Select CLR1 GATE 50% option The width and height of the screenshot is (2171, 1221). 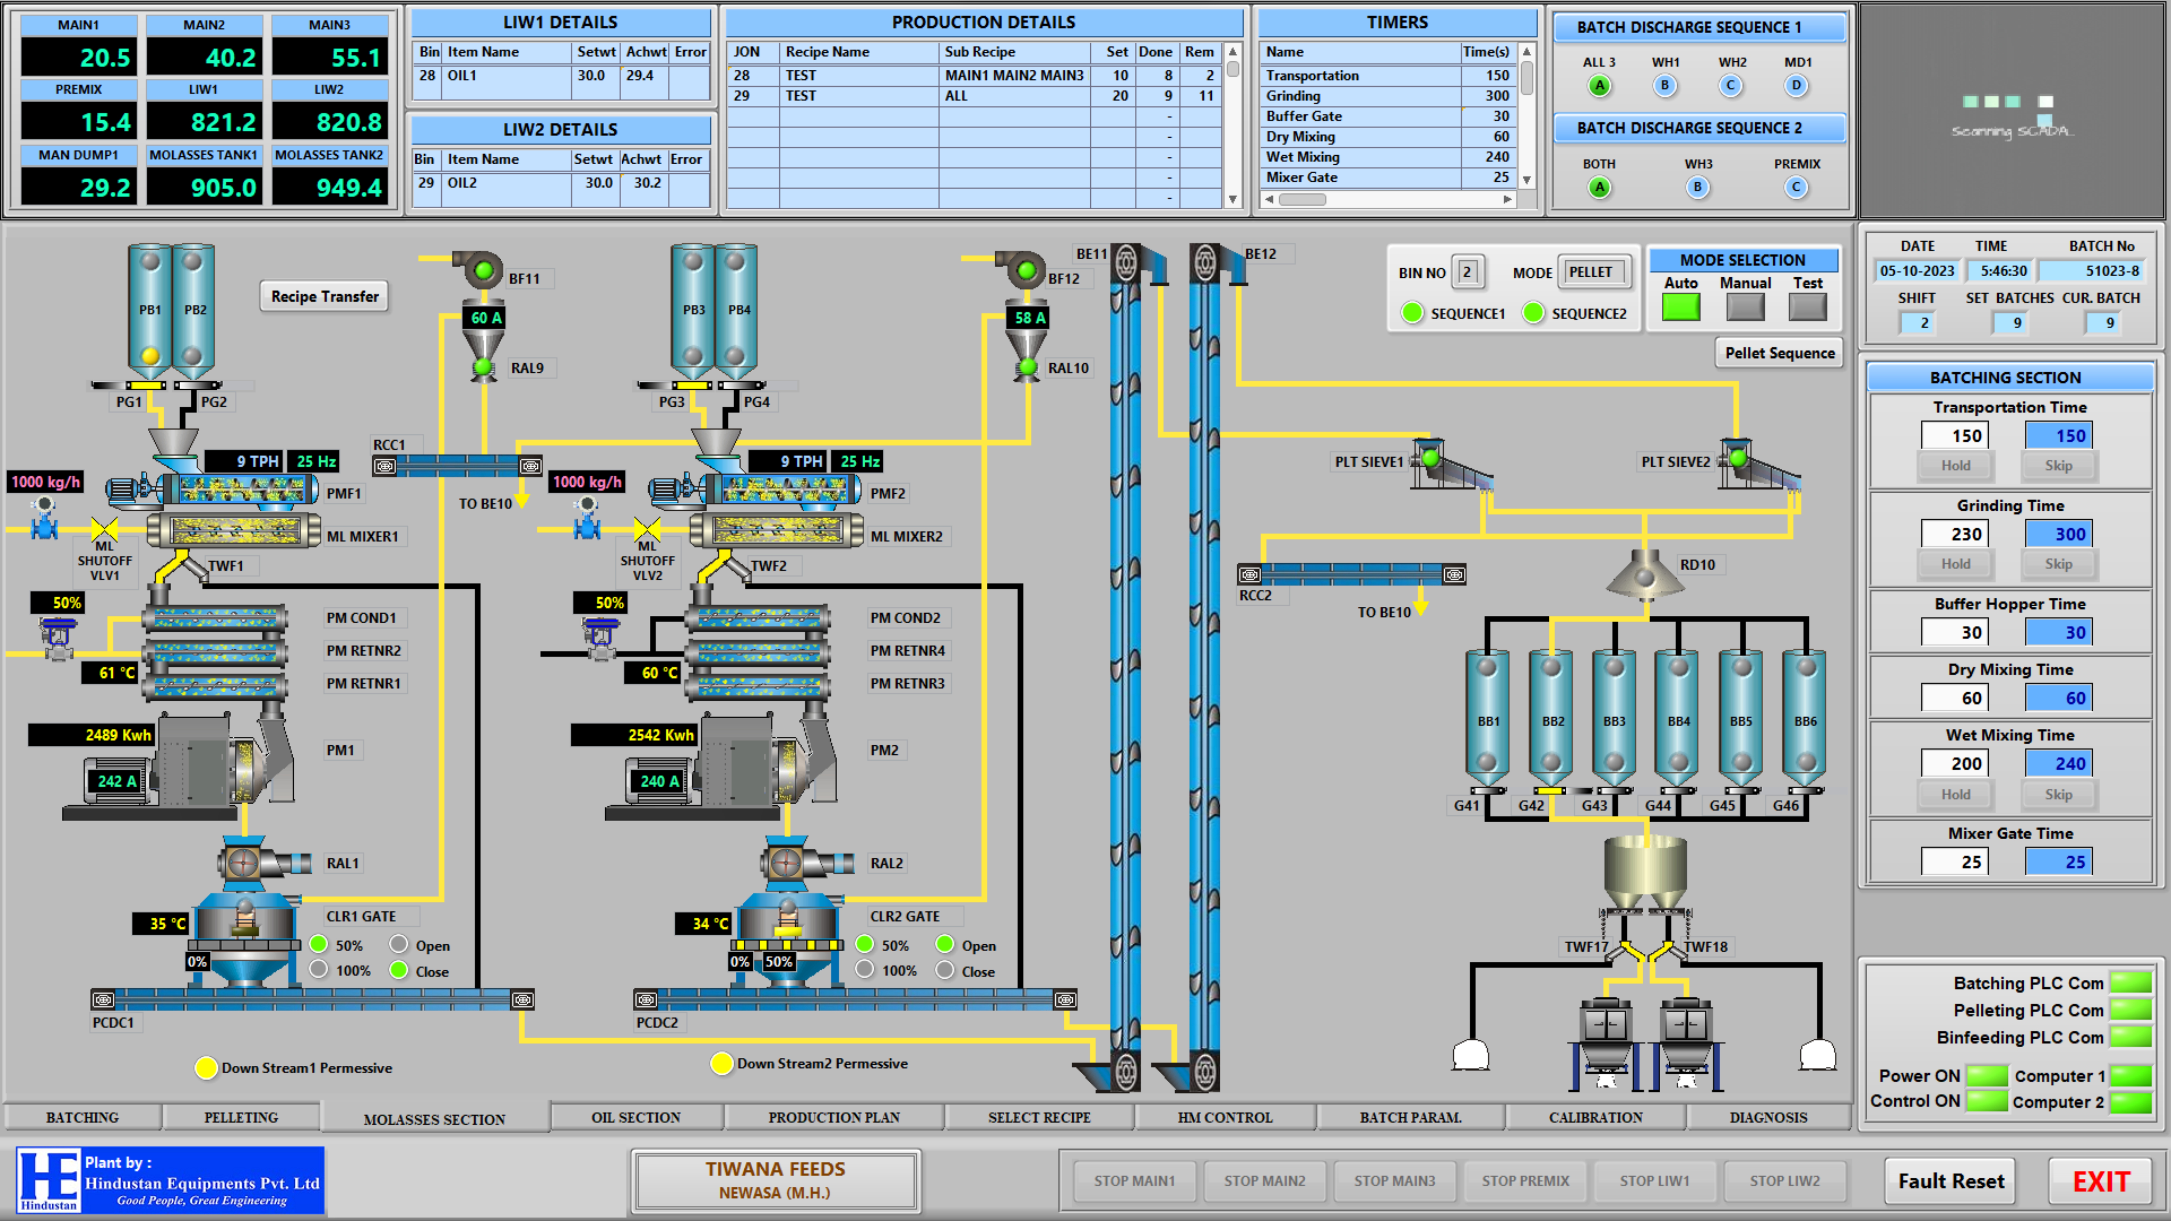coord(319,944)
